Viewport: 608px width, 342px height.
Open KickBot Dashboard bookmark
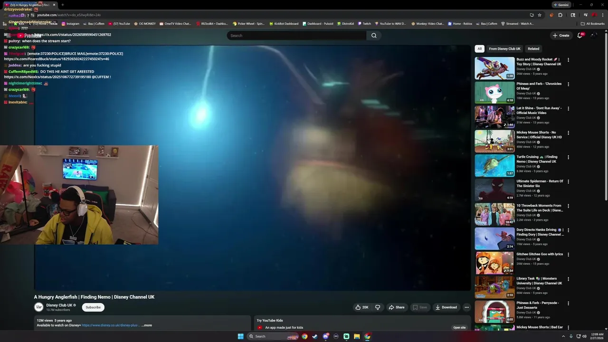pos(284,23)
